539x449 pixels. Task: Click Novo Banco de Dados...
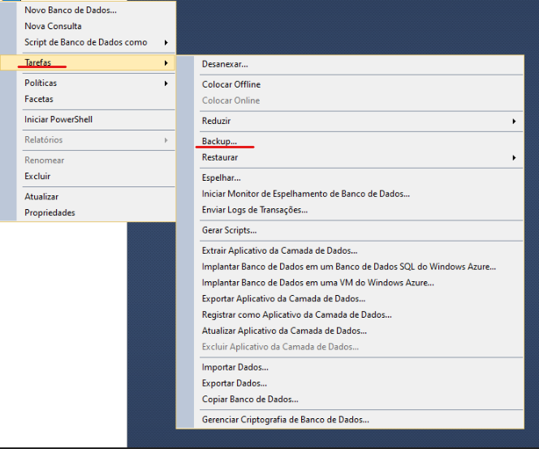coord(70,10)
